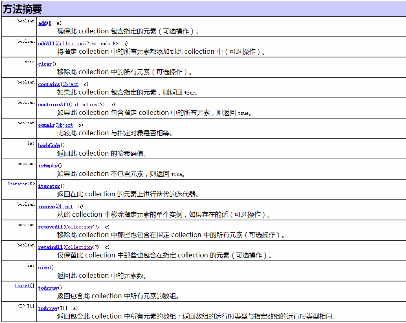Go to the clear method details
Viewport: 406px width, 323px height.
(x=45, y=64)
